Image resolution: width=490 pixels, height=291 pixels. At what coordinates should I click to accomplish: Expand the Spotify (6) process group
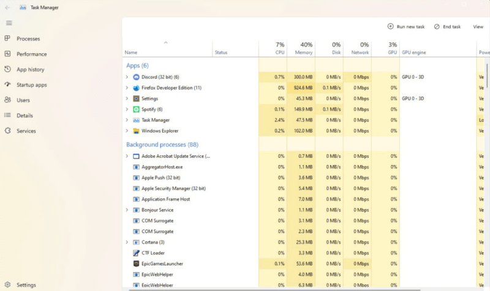coord(127,109)
